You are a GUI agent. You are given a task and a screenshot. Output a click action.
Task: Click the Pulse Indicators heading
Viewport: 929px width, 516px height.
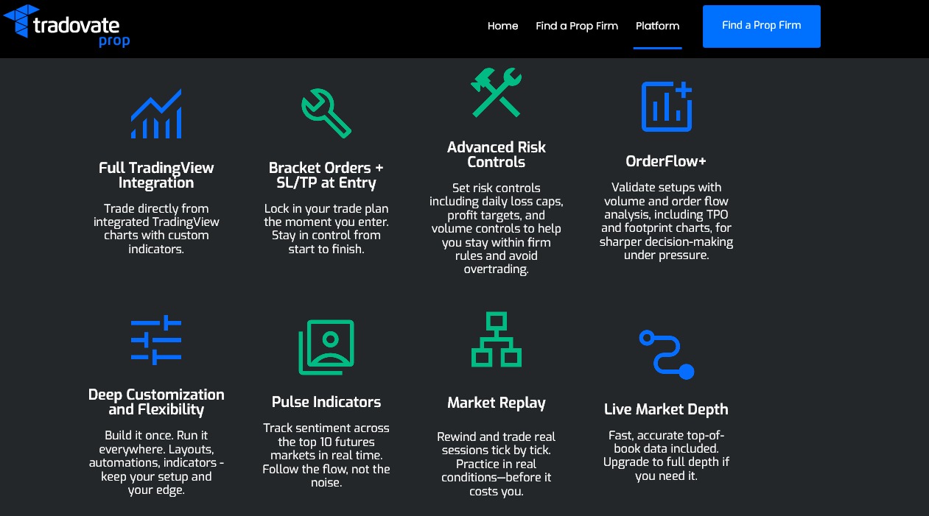click(326, 402)
